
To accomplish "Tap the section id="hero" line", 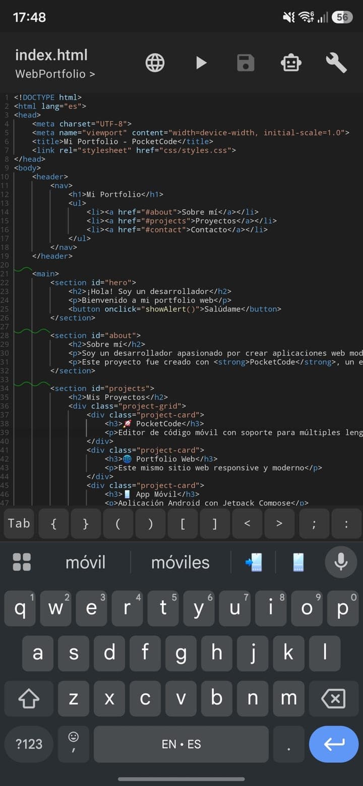I will 93,283.
